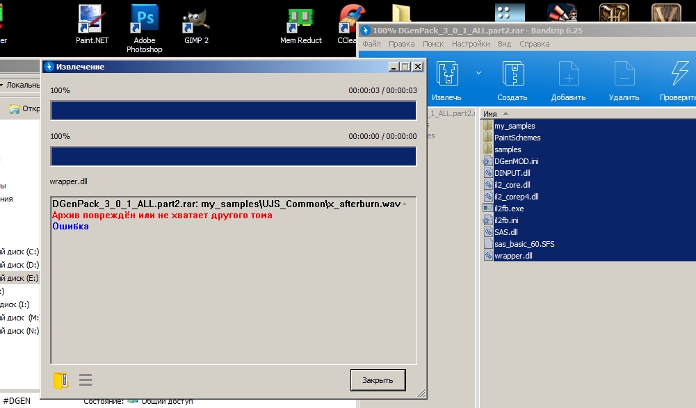696x408 pixels.
Task: Open the Локальный address dropdown in Explorer
Action: (x=2, y=85)
